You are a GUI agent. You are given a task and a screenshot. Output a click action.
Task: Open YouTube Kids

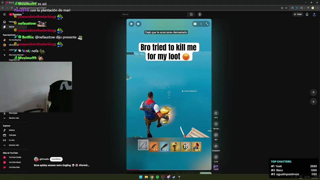click(14, 167)
